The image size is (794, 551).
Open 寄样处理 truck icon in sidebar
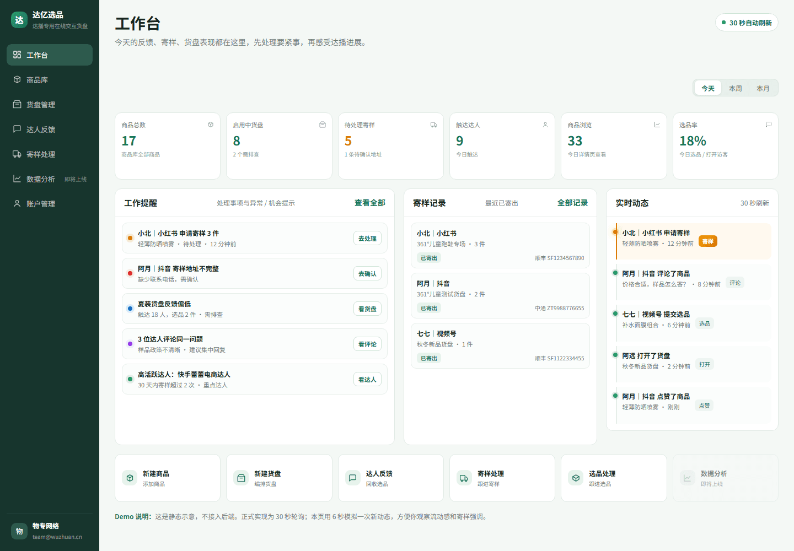[x=17, y=154]
